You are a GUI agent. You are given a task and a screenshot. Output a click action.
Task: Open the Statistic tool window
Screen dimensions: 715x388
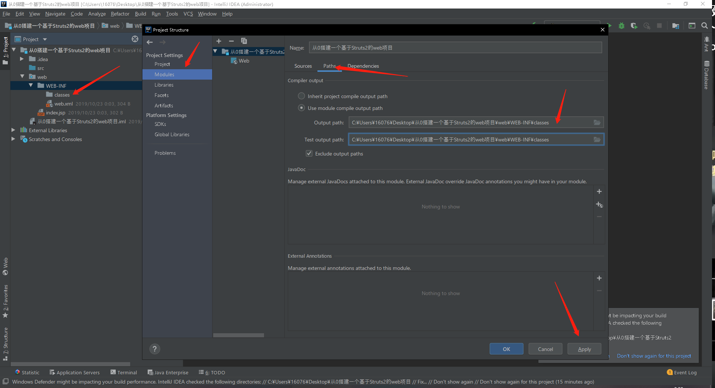27,372
